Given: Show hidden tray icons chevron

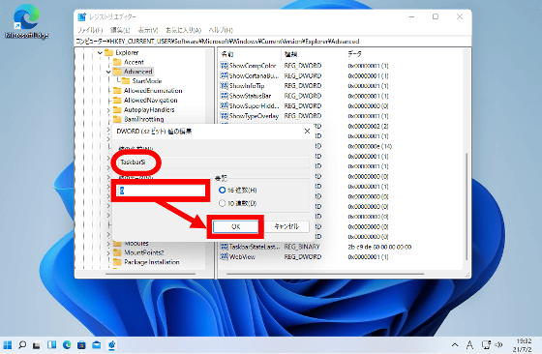Looking at the screenshot, I should pos(455,345).
